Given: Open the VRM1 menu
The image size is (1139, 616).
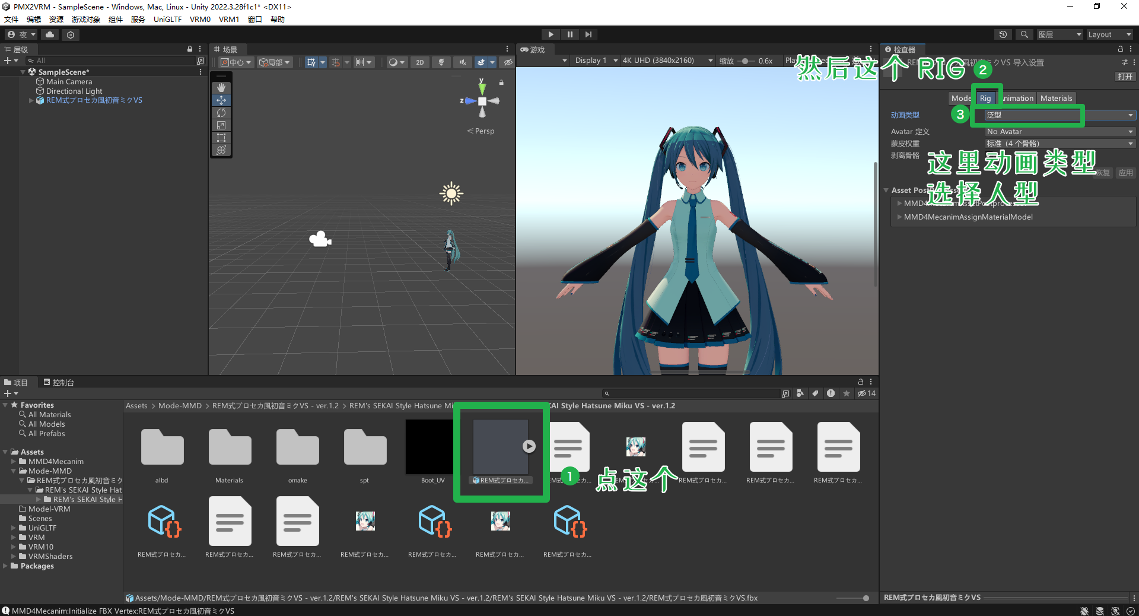Looking at the screenshot, I should [x=229, y=19].
